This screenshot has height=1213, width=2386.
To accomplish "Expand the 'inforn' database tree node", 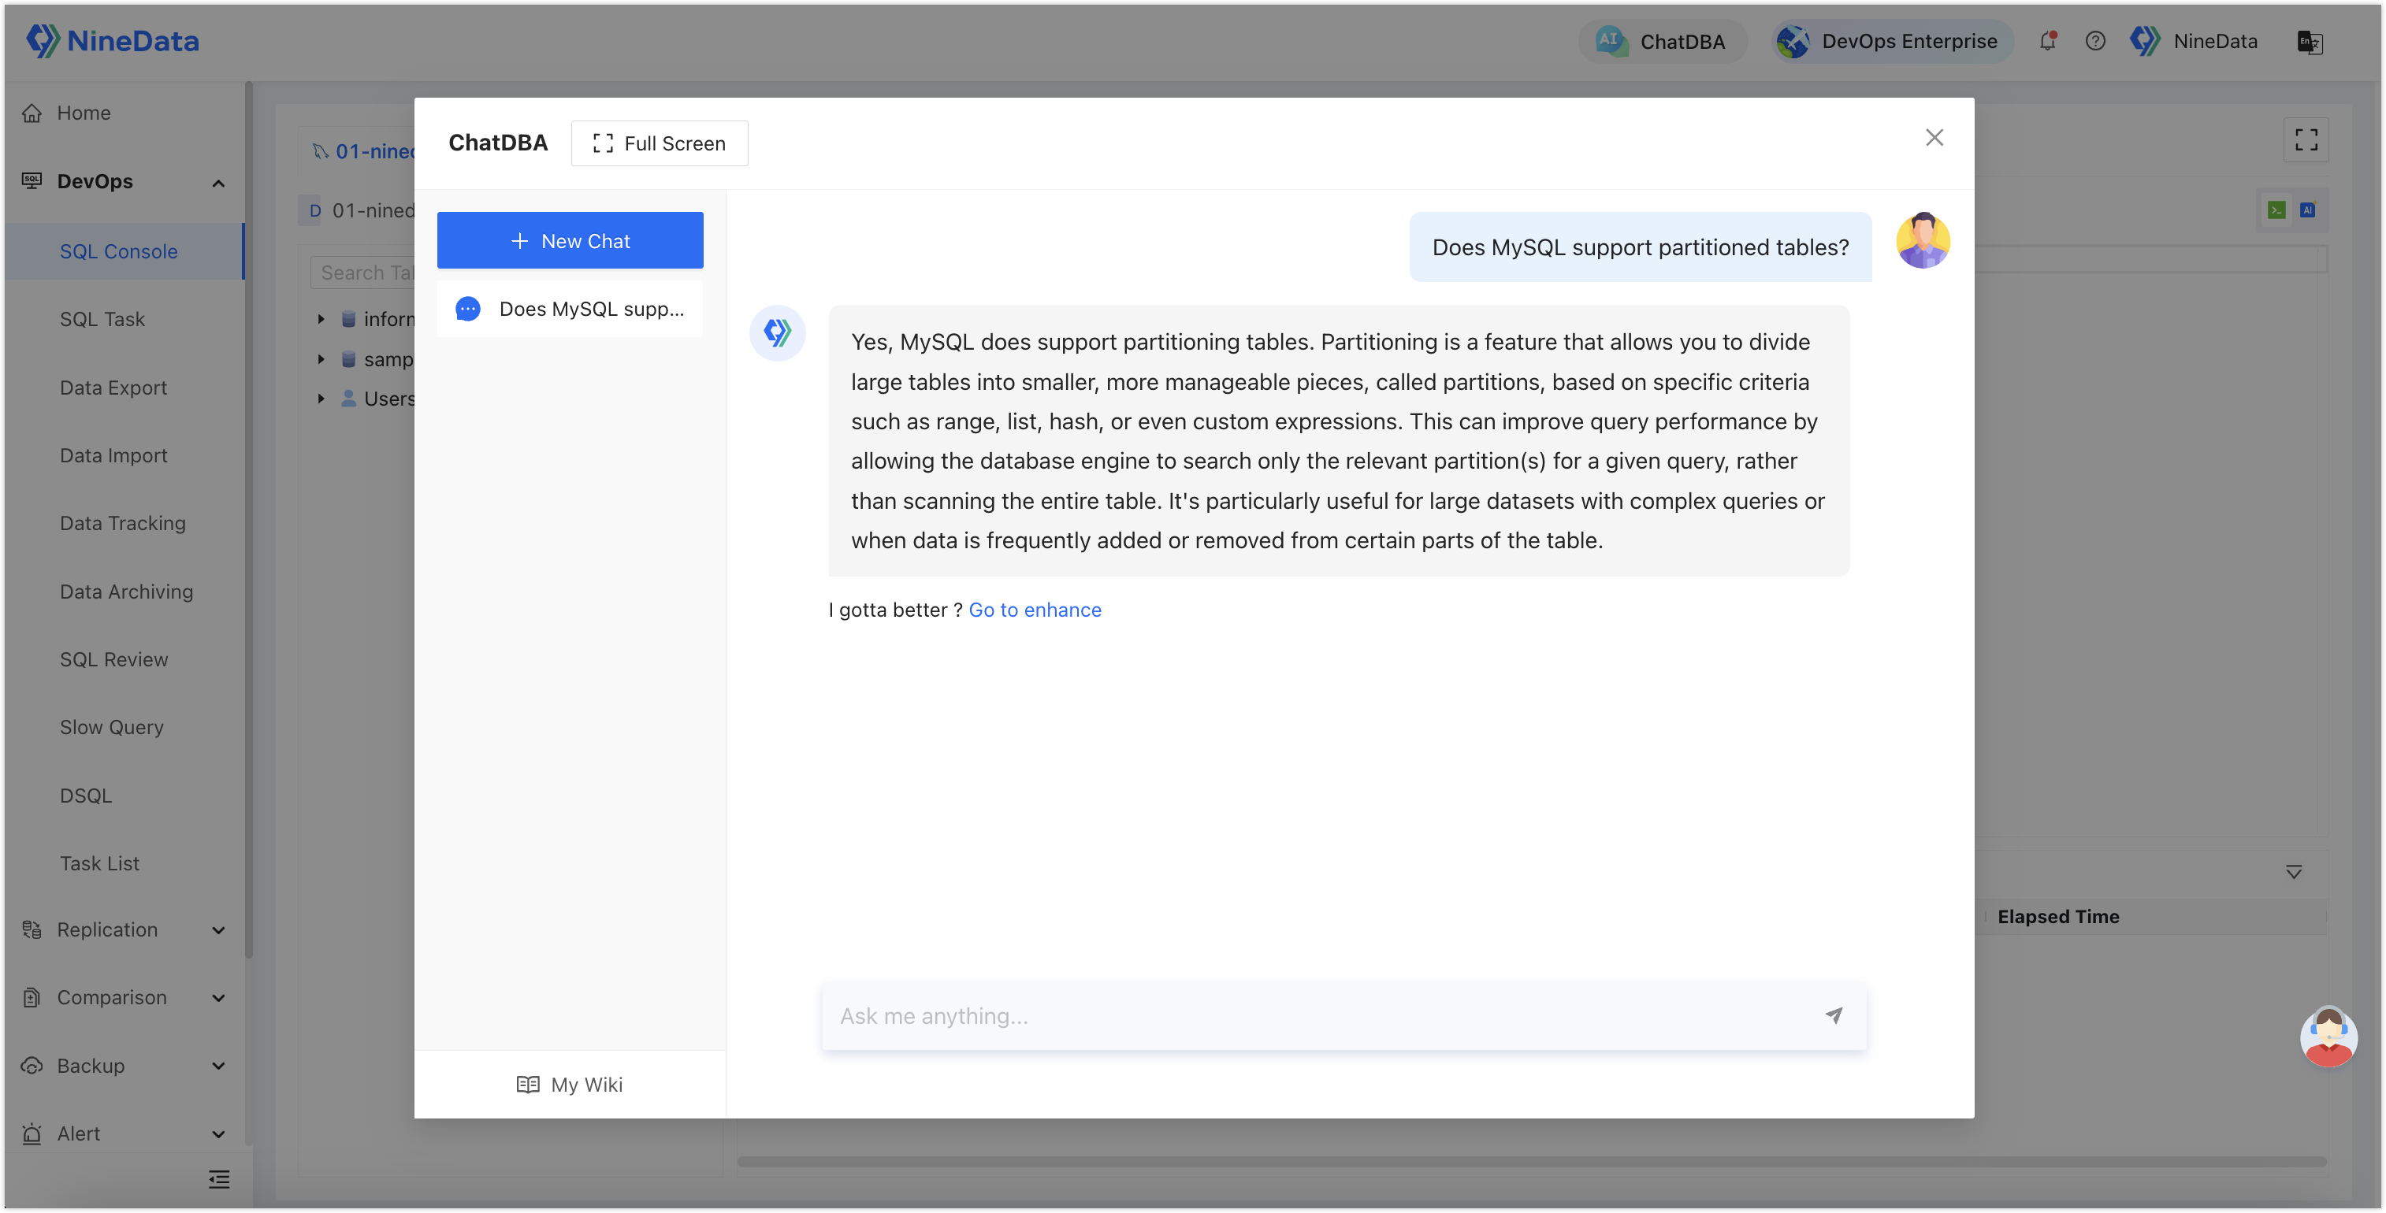I will (321, 318).
